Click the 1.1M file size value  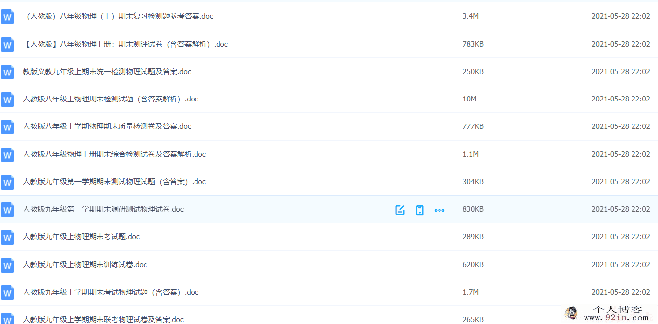pos(470,154)
